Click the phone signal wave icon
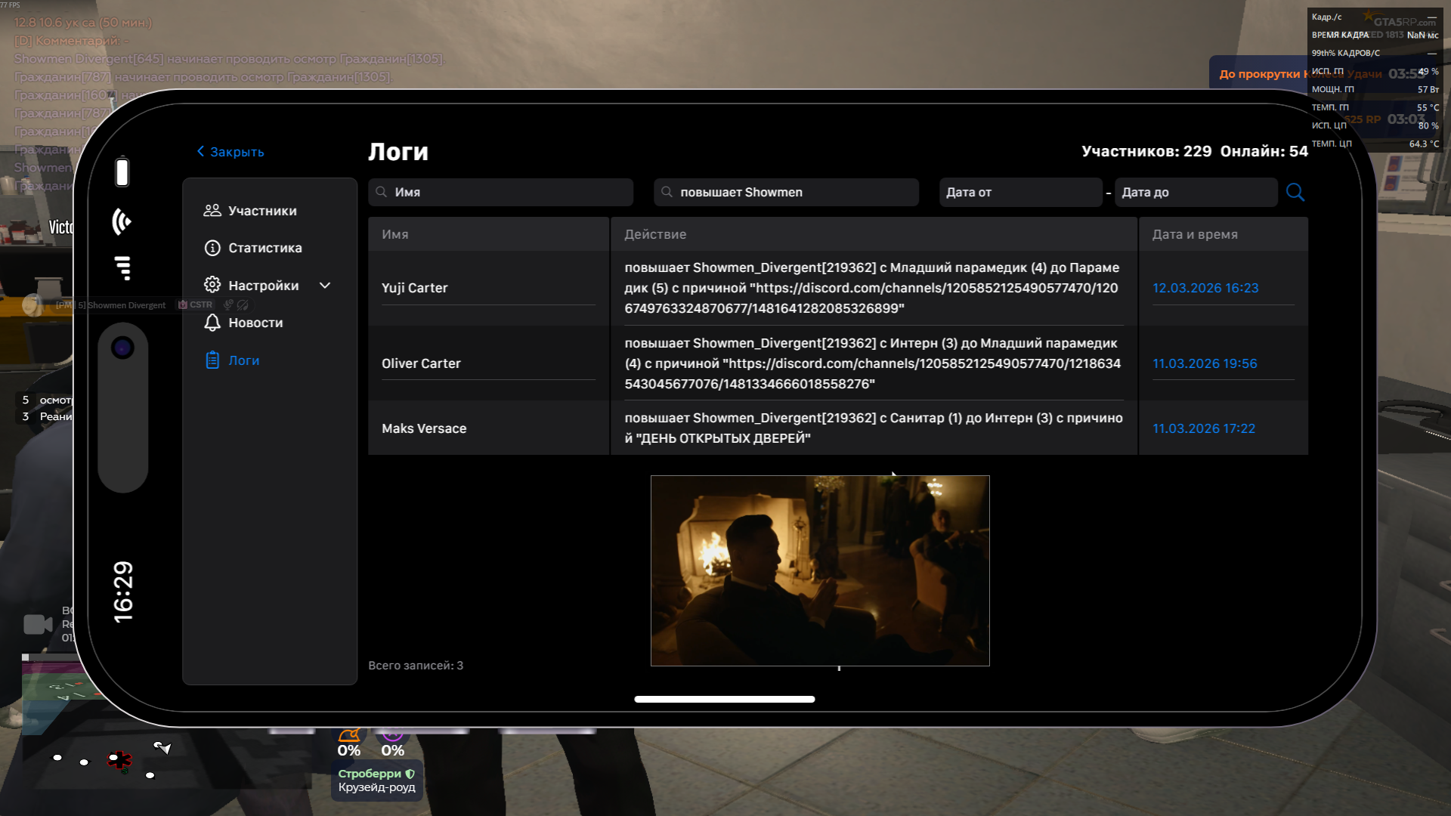Screen dimensions: 1451x816 [x=122, y=221]
